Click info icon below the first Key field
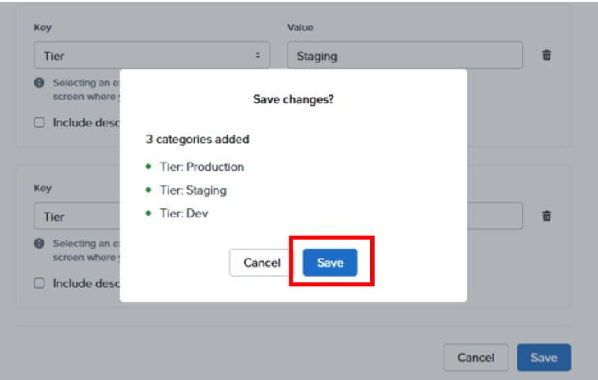Screen dimensions: 598x380 point(39,83)
